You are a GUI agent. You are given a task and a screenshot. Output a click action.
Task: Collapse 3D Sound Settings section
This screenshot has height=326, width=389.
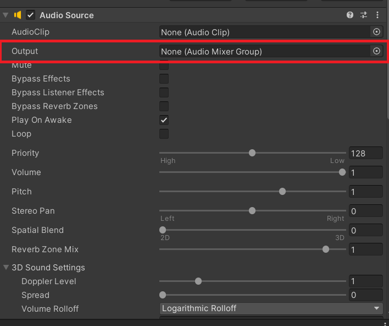click(x=6, y=267)
